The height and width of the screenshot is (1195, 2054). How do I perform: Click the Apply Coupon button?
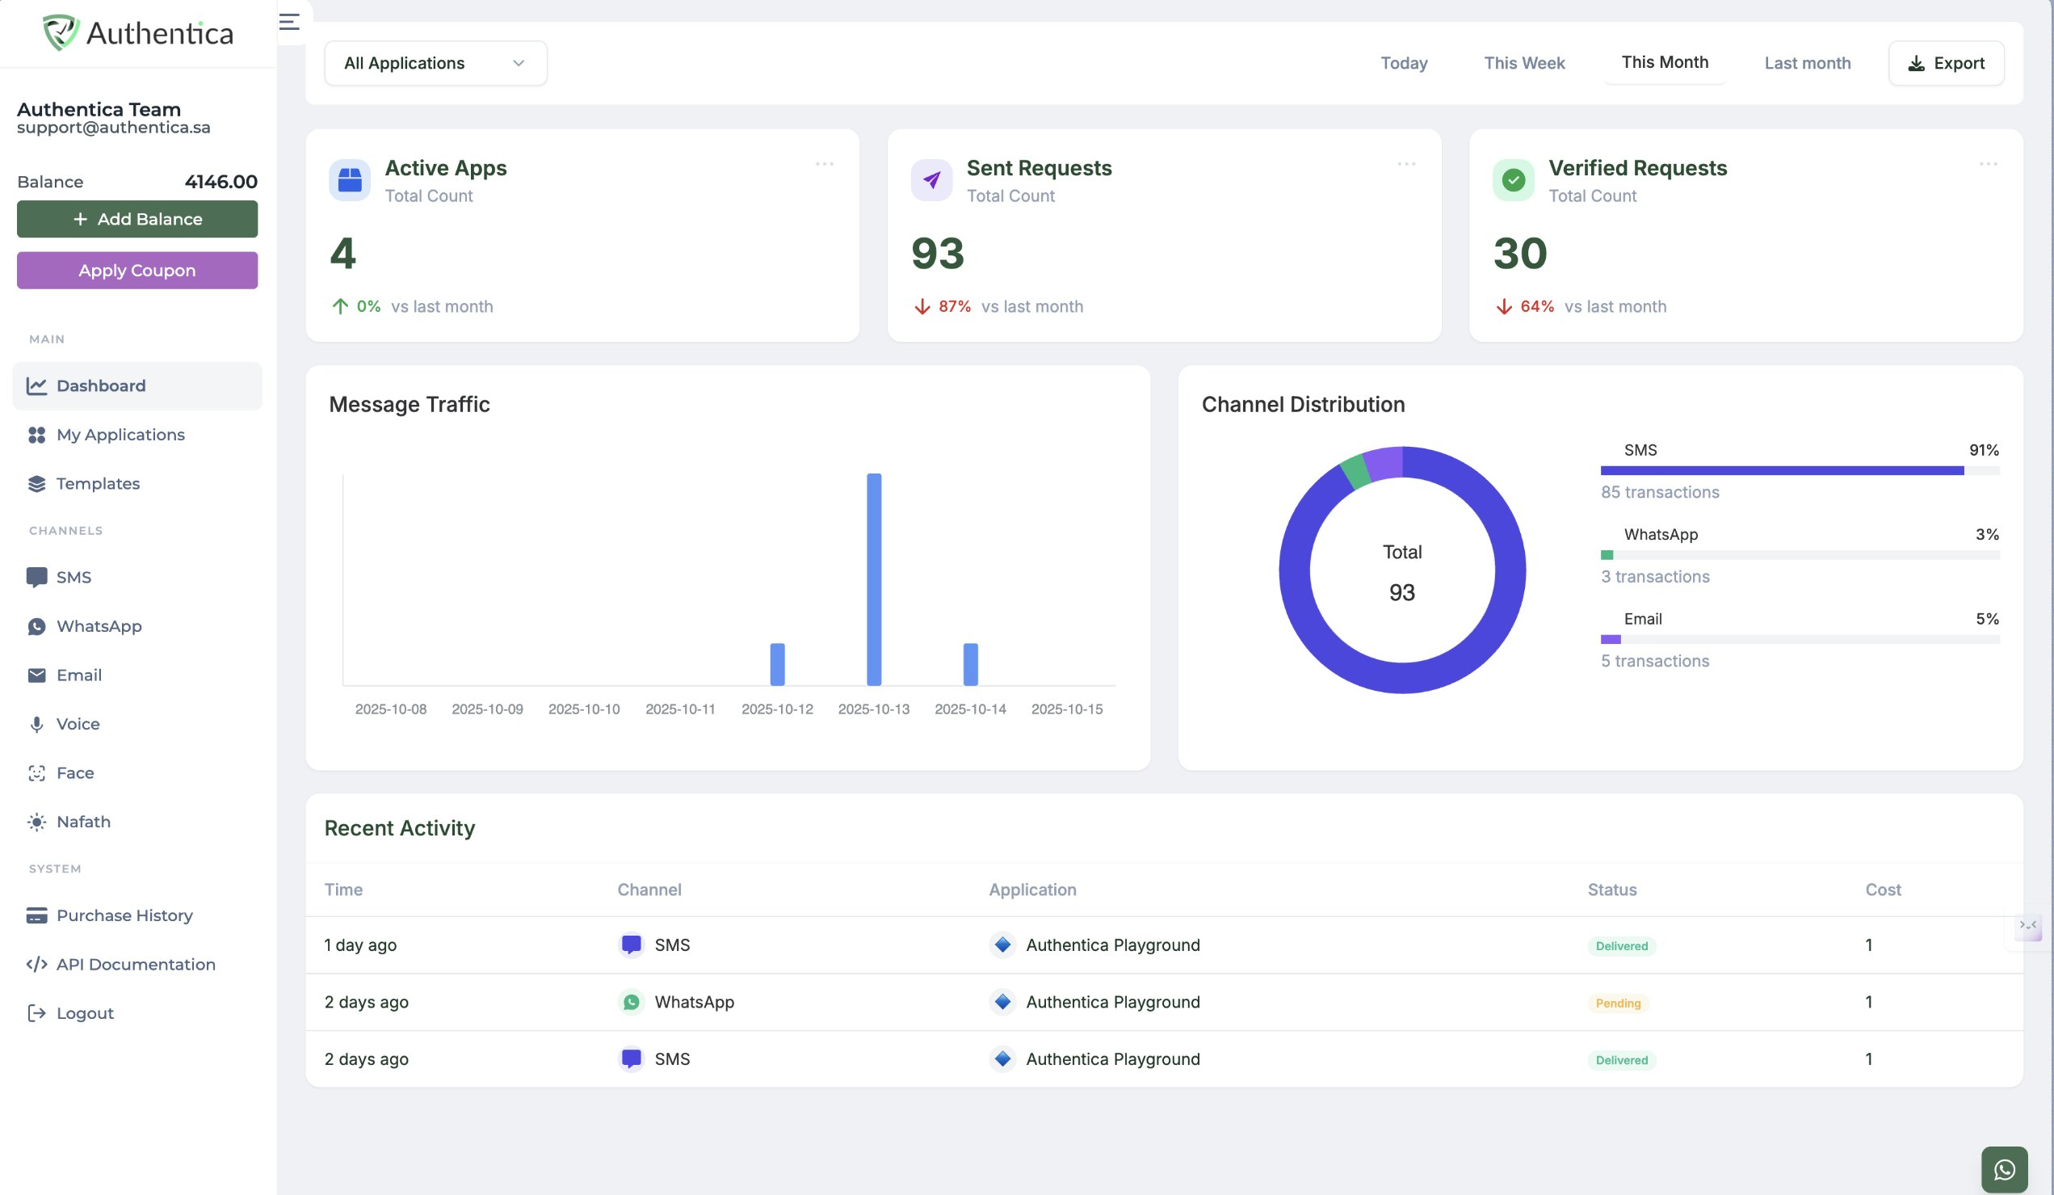pos(137,270)
